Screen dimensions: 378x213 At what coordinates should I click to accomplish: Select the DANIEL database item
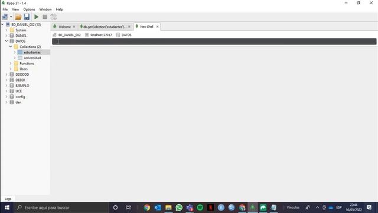(x=21, y=35)
